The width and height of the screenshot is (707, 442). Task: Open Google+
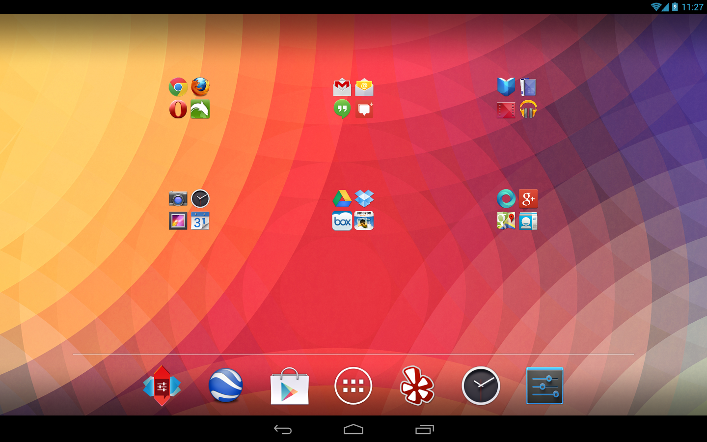528,198
